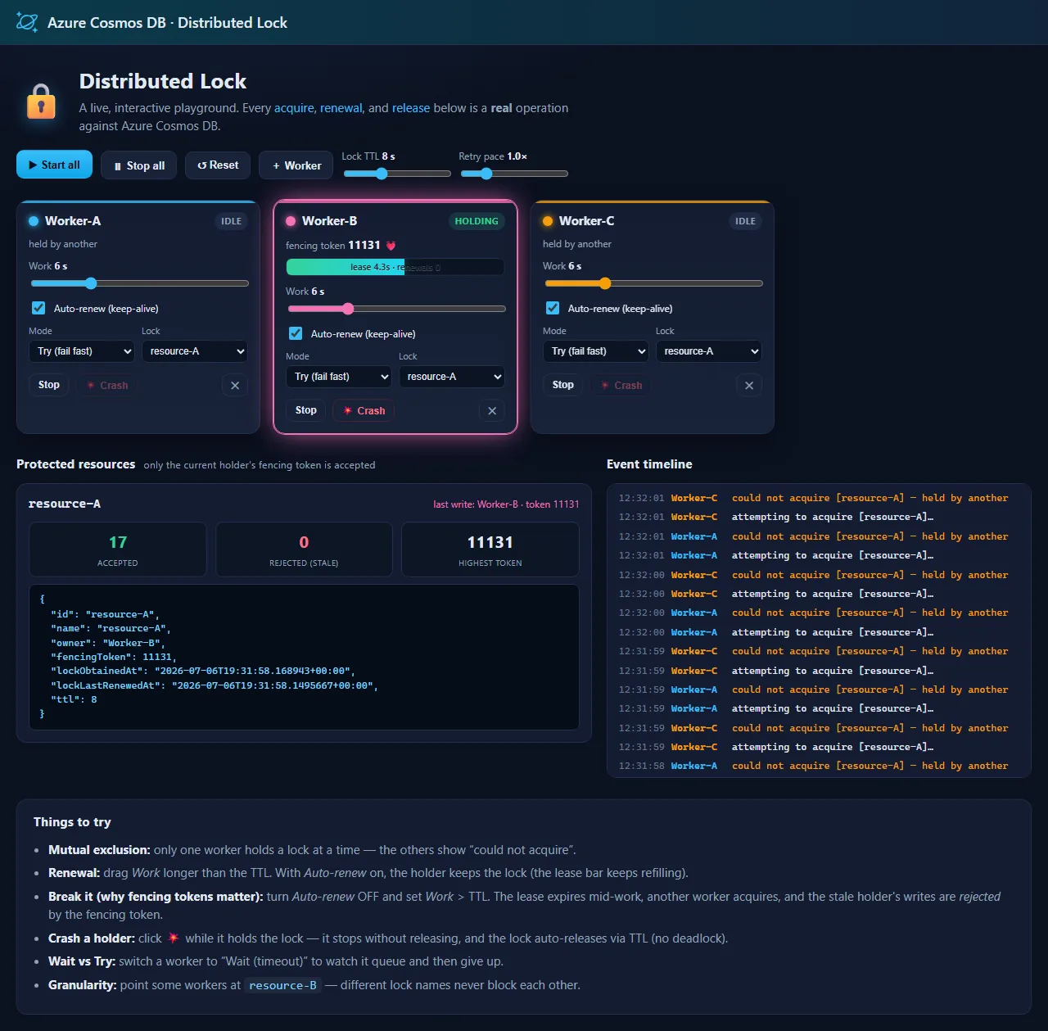The image size is (1048, 1031).
Task: Remove Worker-B with its X icon
Action: 492,411
